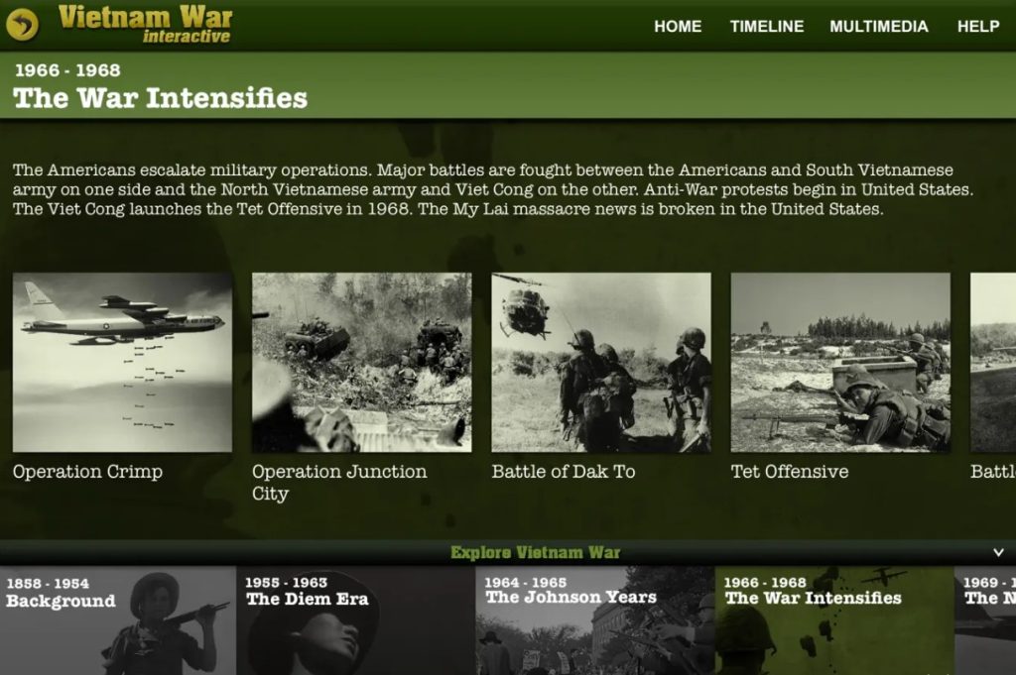Switch to the MULTIMEDIA page
Image resolution: width=1016 pixels, height=675 pixels.
point(881,27)
